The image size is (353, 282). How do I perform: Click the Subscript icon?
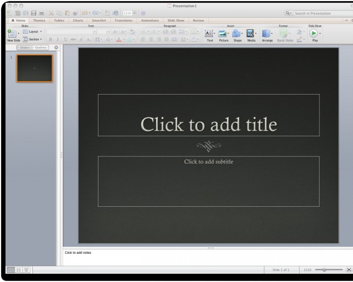click(89, 39)
